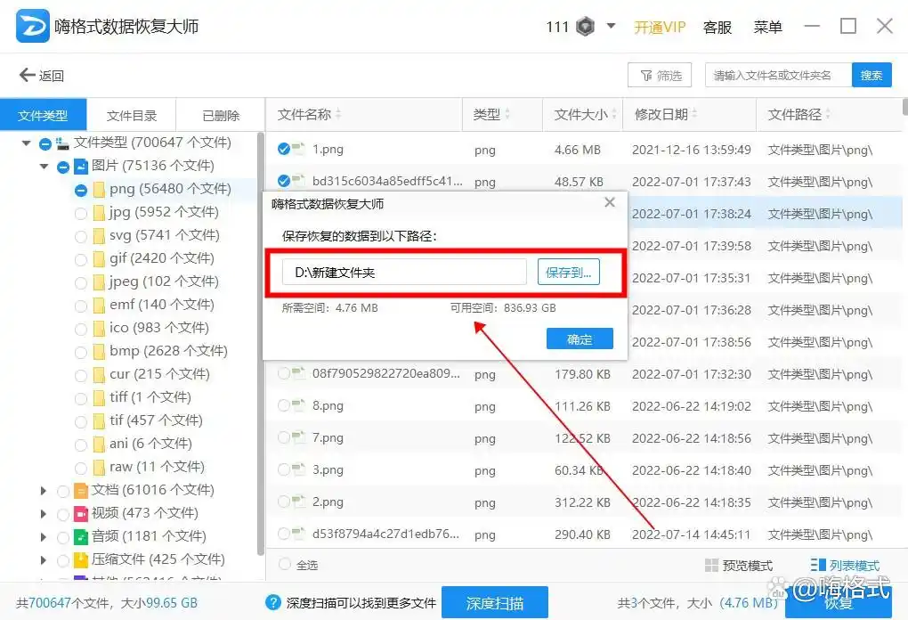Click the ico folder icon
Viewport: 908px width, 620px height.
coord(99,329)
